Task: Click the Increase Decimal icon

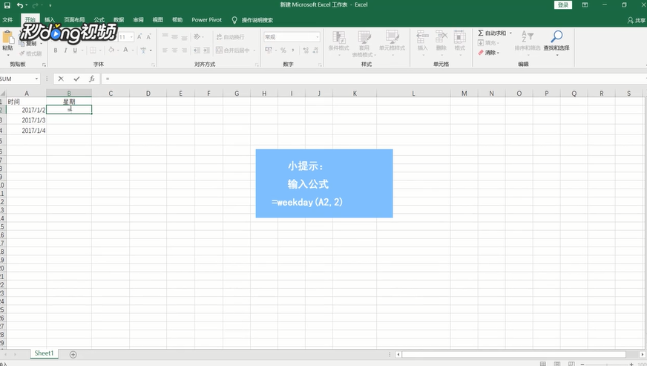Action: coord(306,50)
